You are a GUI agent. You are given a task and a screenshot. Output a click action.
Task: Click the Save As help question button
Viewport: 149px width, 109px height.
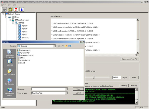click(80, 42)
